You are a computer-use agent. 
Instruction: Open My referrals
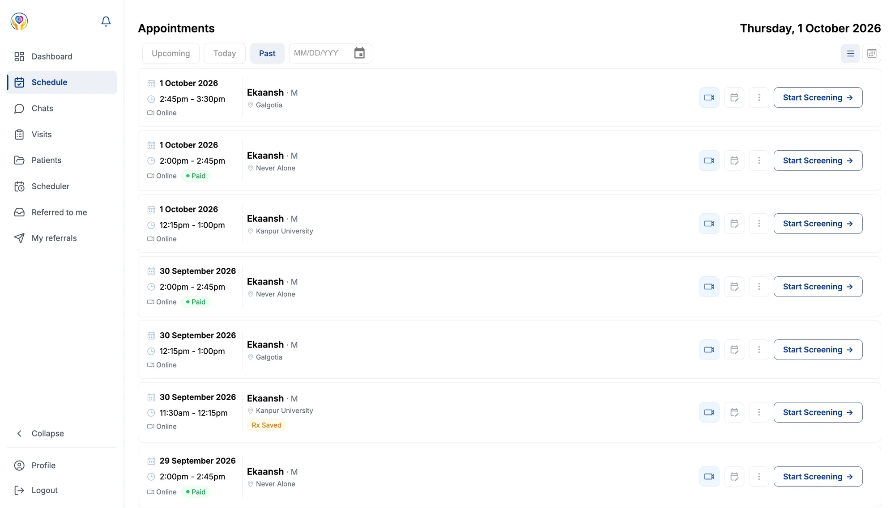pyautogui.click(x=62, y=238)
